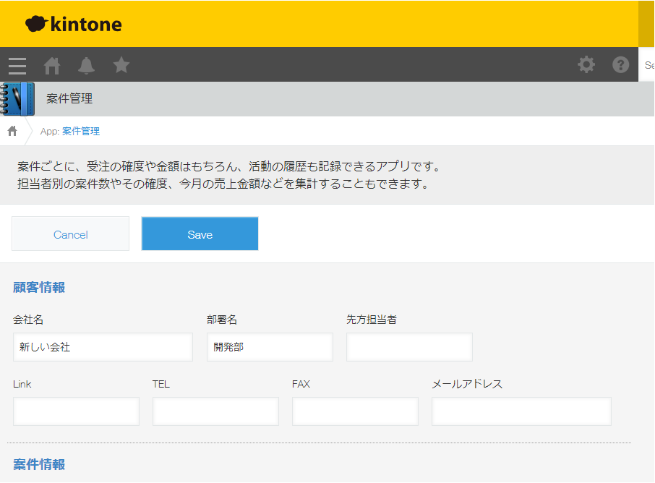Click the Link input field
655x483 pixels.
click(x=76, y=411)
